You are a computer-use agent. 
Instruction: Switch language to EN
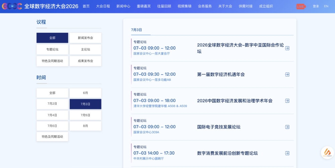[326, 6]
